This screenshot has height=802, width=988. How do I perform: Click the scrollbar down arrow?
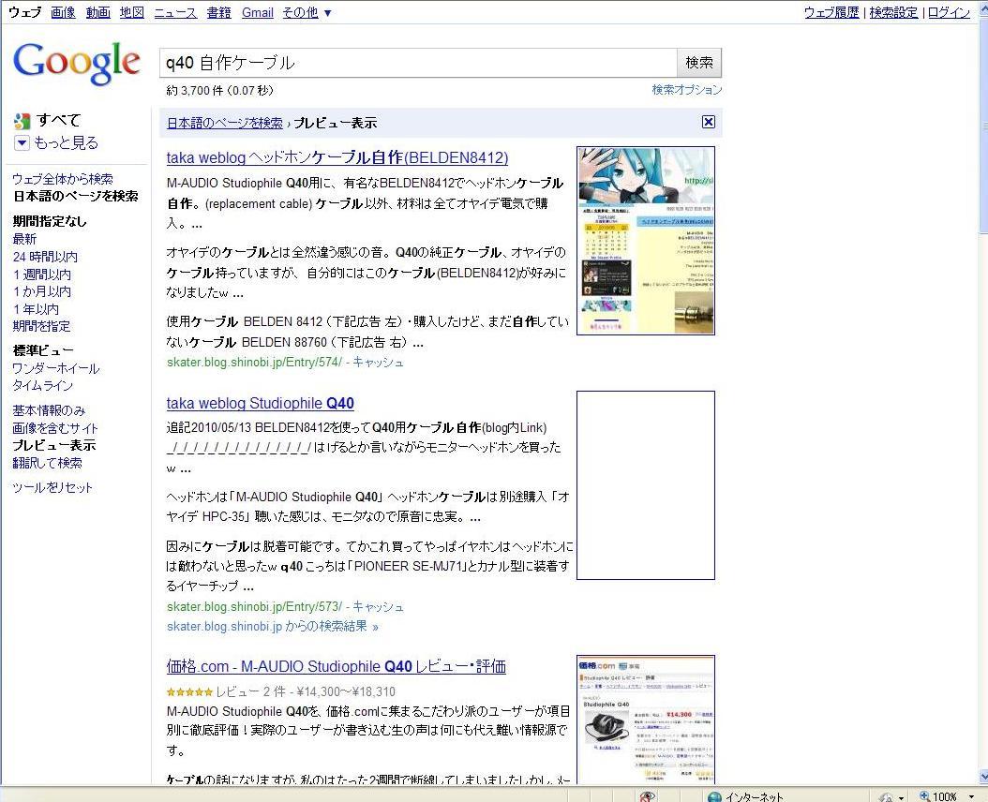(x=983, y=779)
